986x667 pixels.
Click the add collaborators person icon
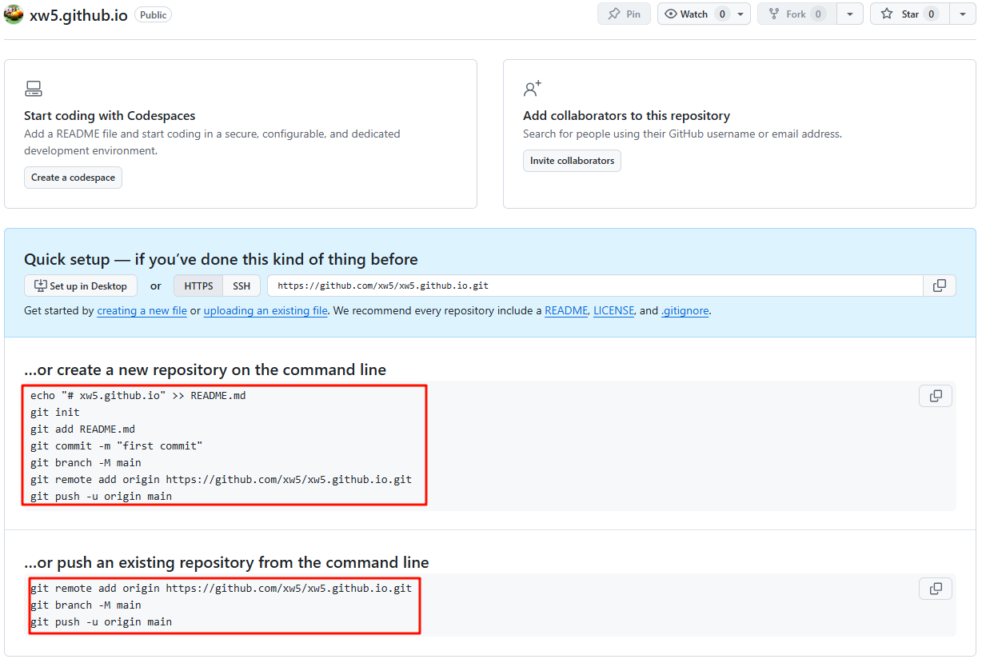click(532, 88)
